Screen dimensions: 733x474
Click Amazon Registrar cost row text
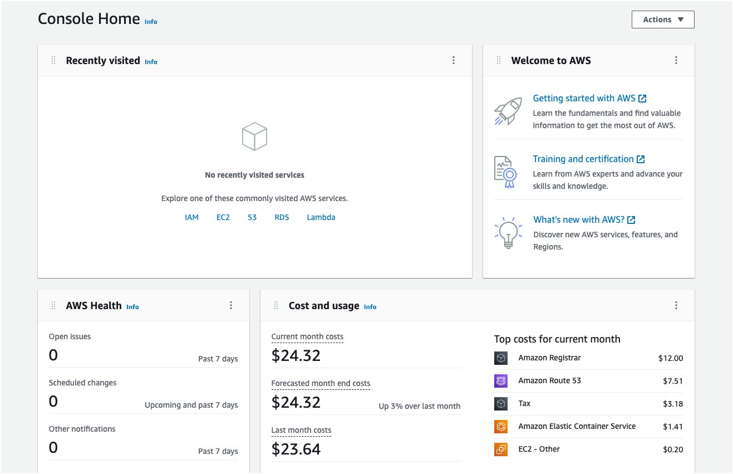coord(549,358)
